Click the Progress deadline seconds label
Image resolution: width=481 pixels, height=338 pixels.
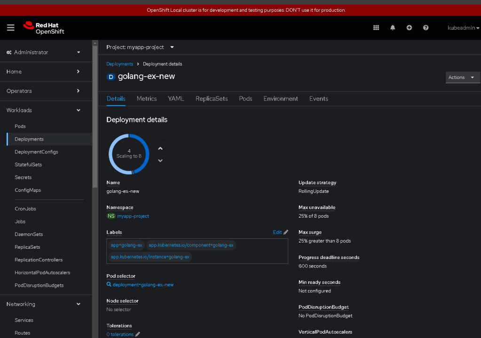coord(329,257)
